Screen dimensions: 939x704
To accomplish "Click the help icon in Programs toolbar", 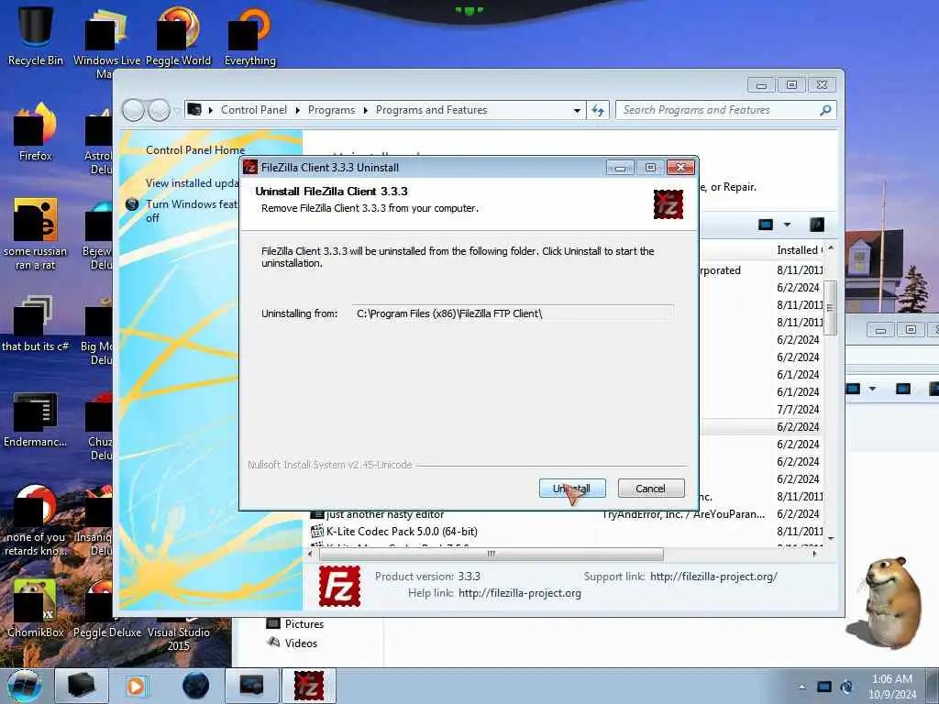I will click(817, 225).
